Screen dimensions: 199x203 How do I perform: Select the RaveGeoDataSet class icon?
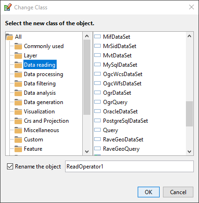click(x=97, y=139)
